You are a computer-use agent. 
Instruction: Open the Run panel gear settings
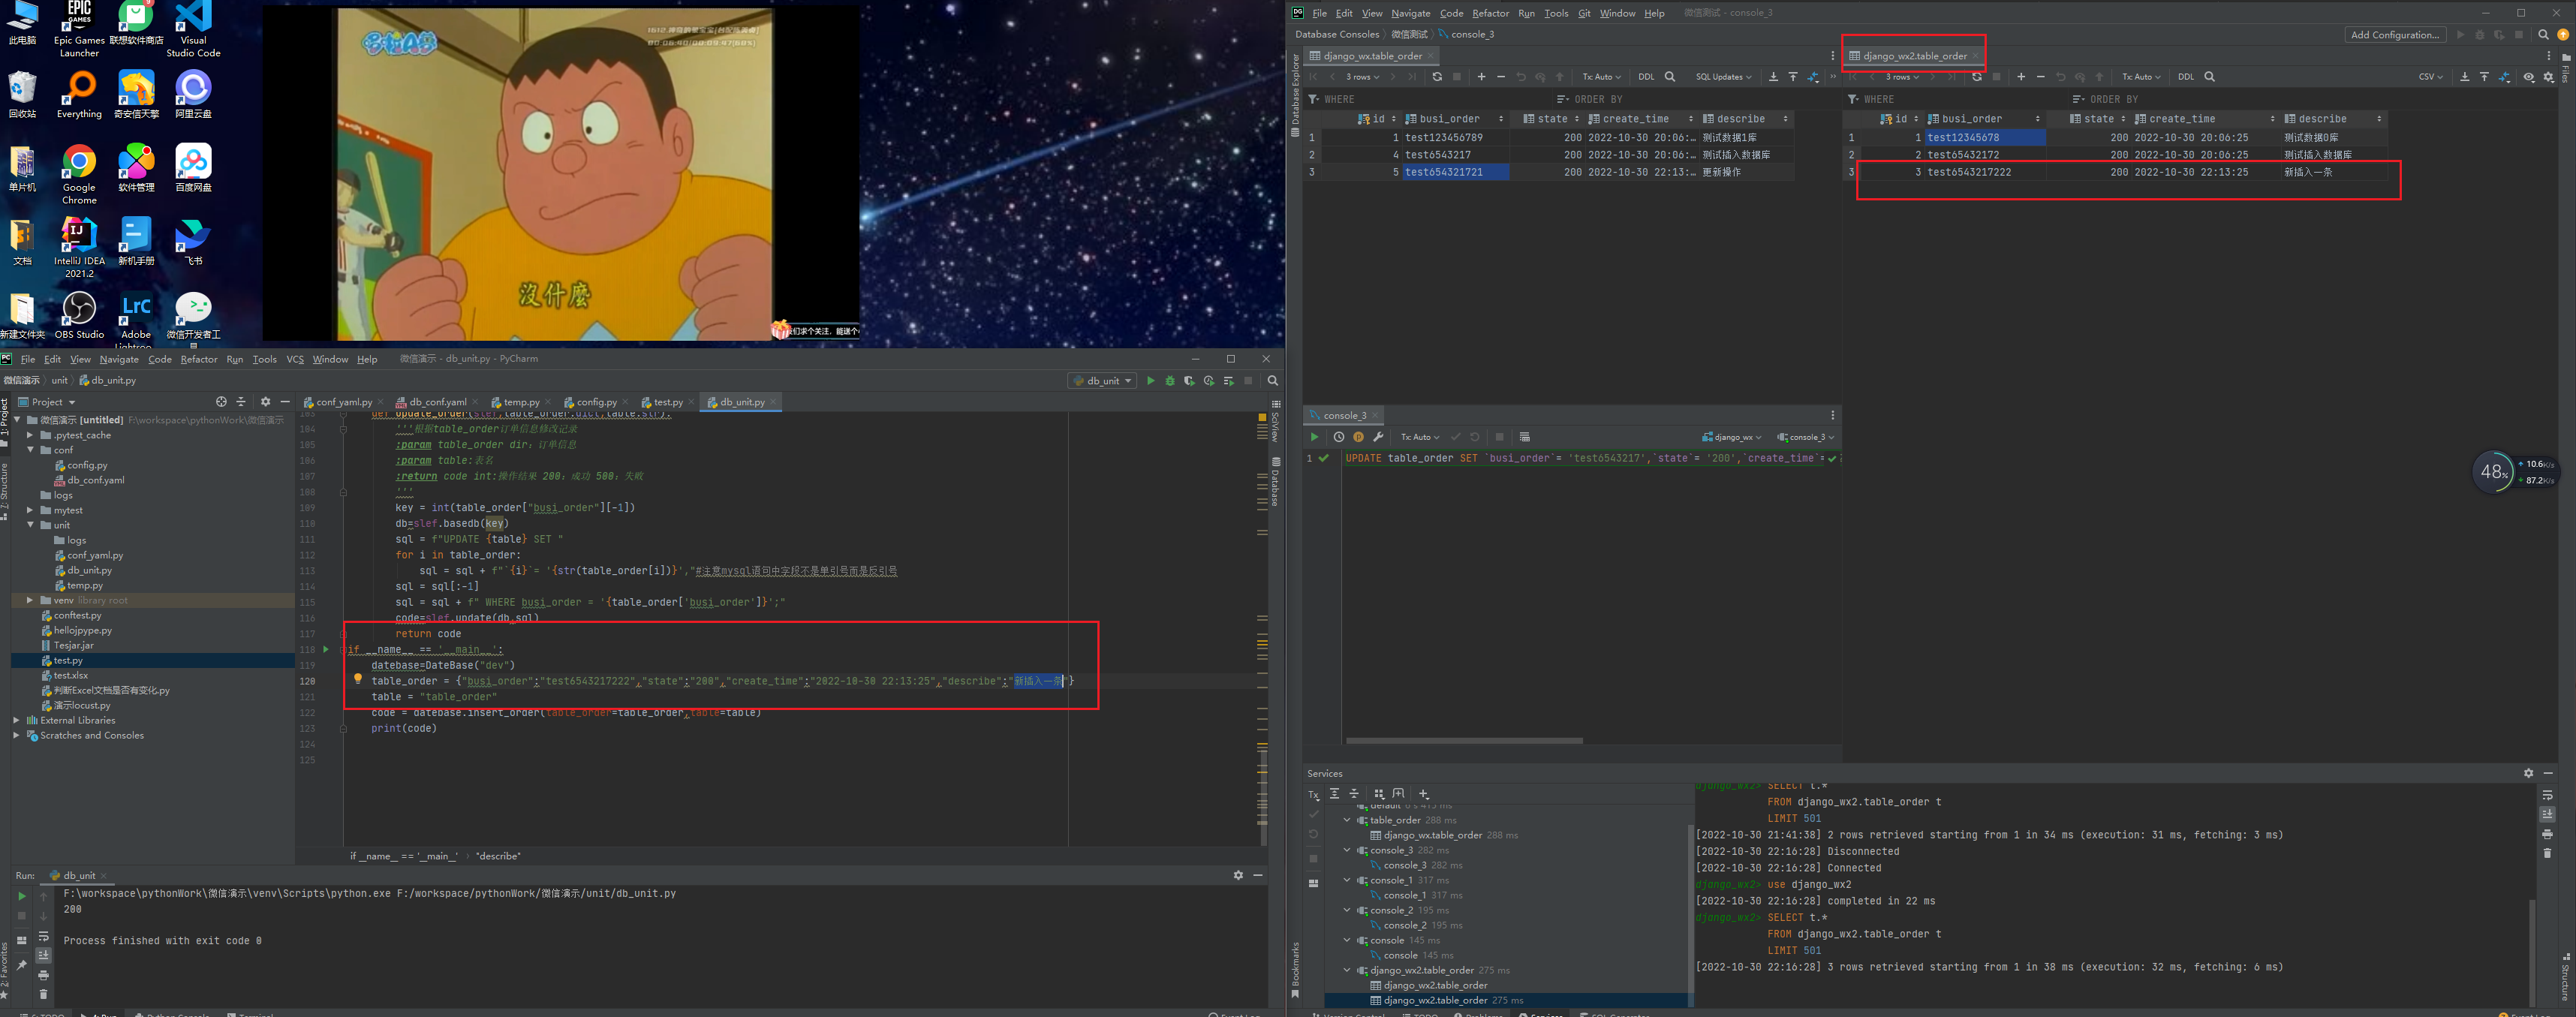[1238, 875]
